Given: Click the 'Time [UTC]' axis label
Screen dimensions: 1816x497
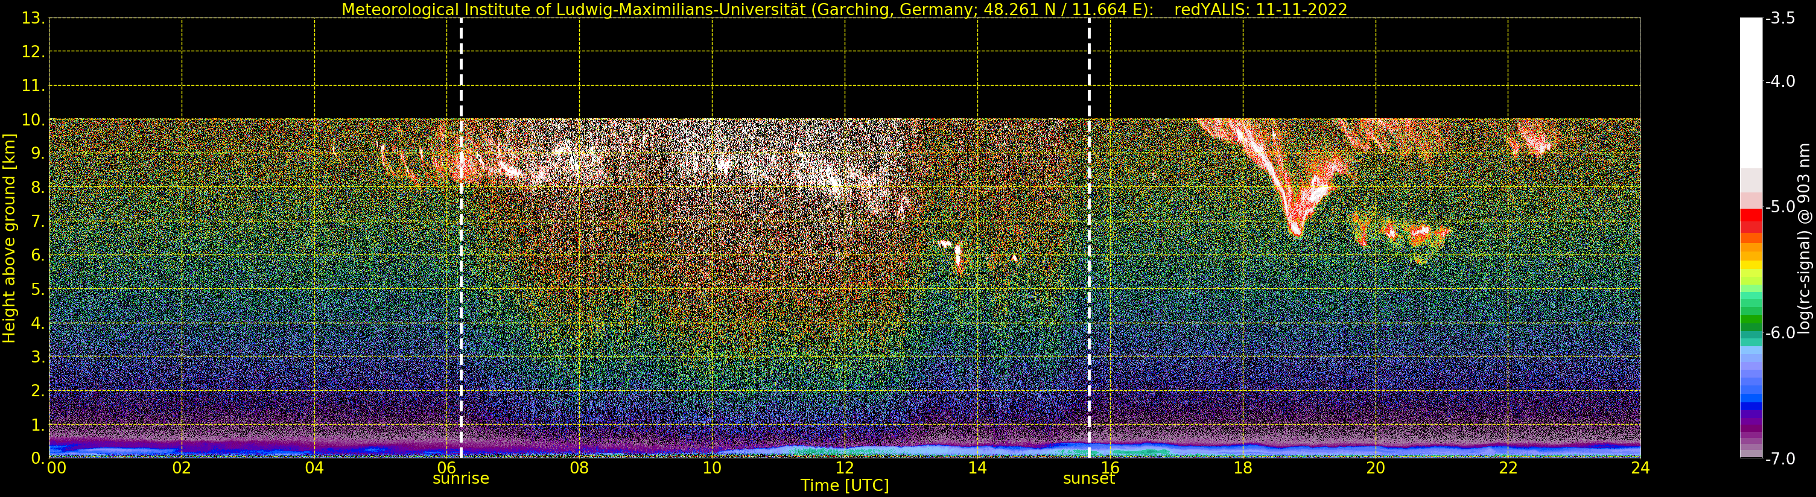Looking at the screenshot, I should pyautogui.click(x=845, y=486).
